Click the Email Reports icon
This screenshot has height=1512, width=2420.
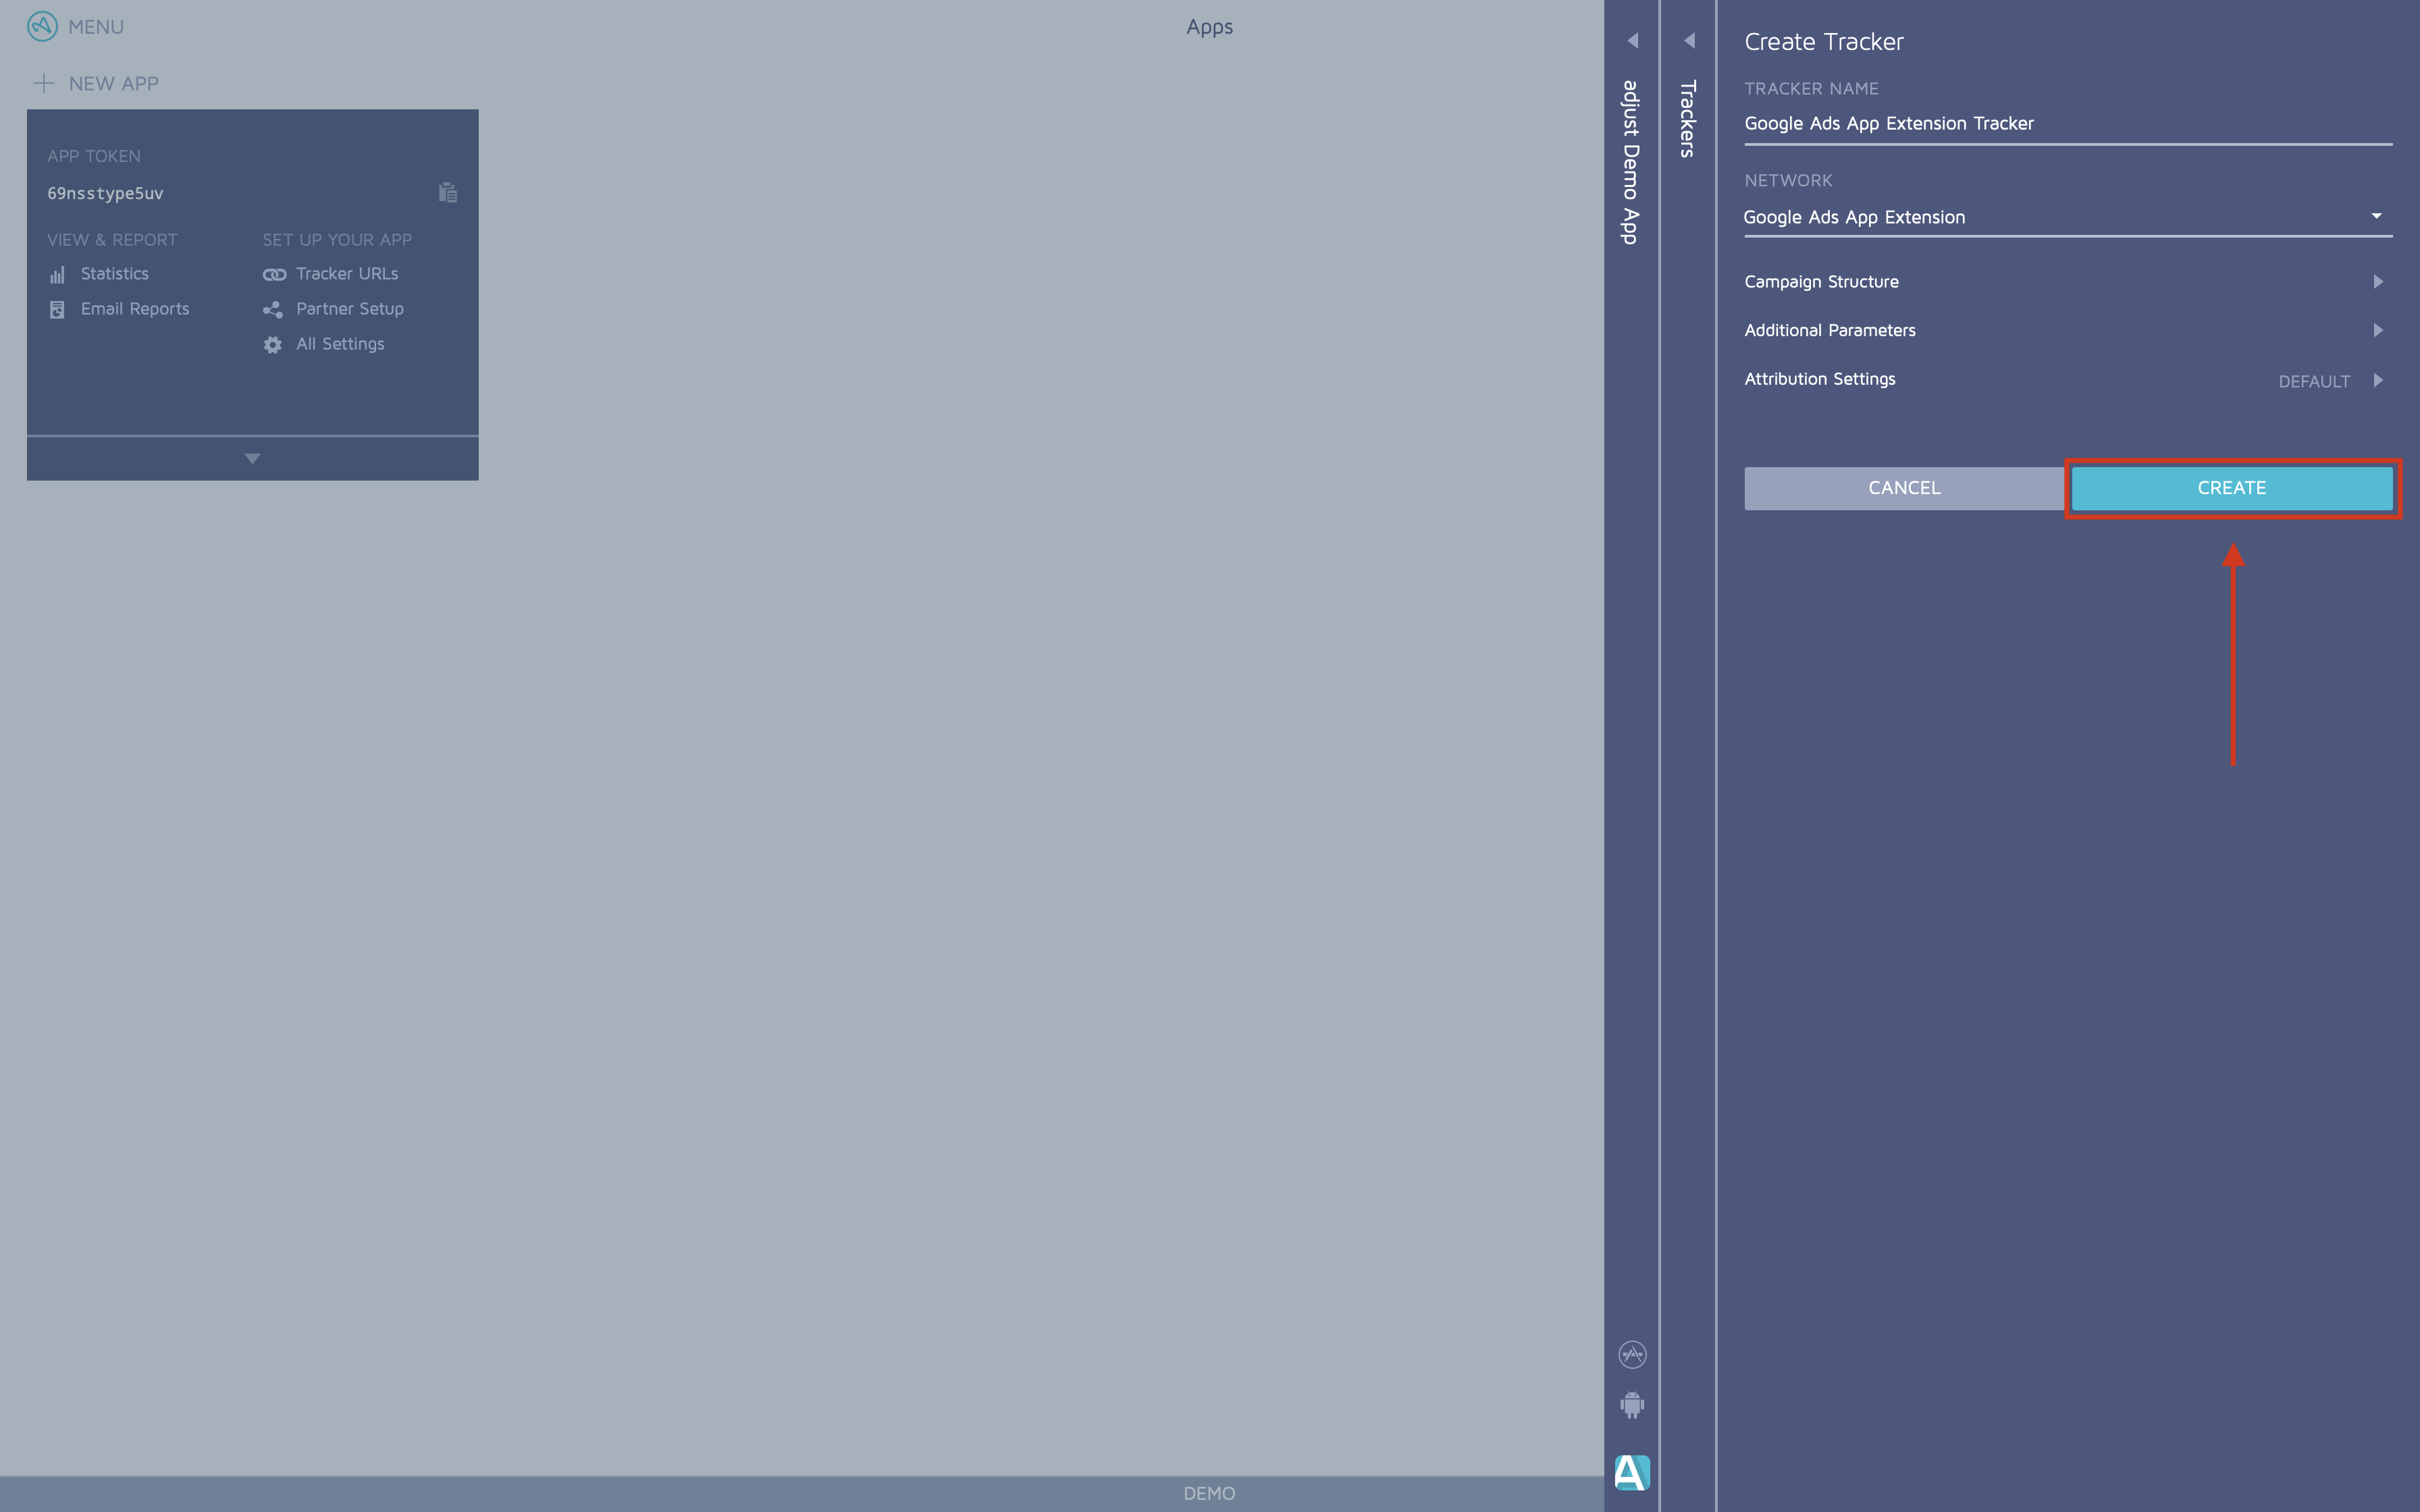coord(57,308)
